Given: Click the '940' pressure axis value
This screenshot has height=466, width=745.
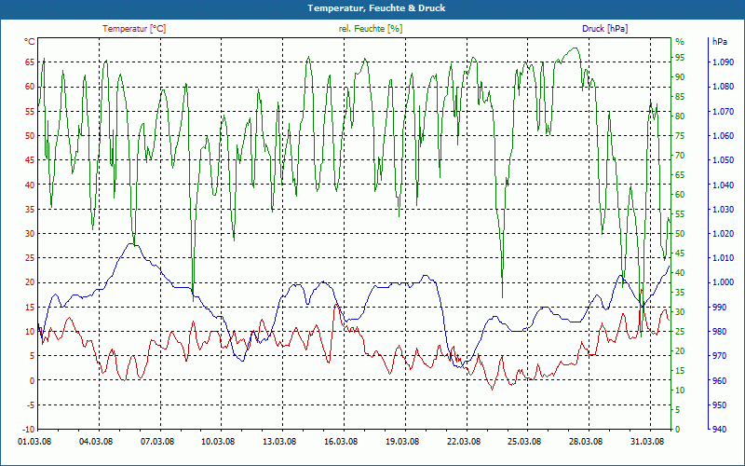Looking at the screenshot, I should point(720,430).
